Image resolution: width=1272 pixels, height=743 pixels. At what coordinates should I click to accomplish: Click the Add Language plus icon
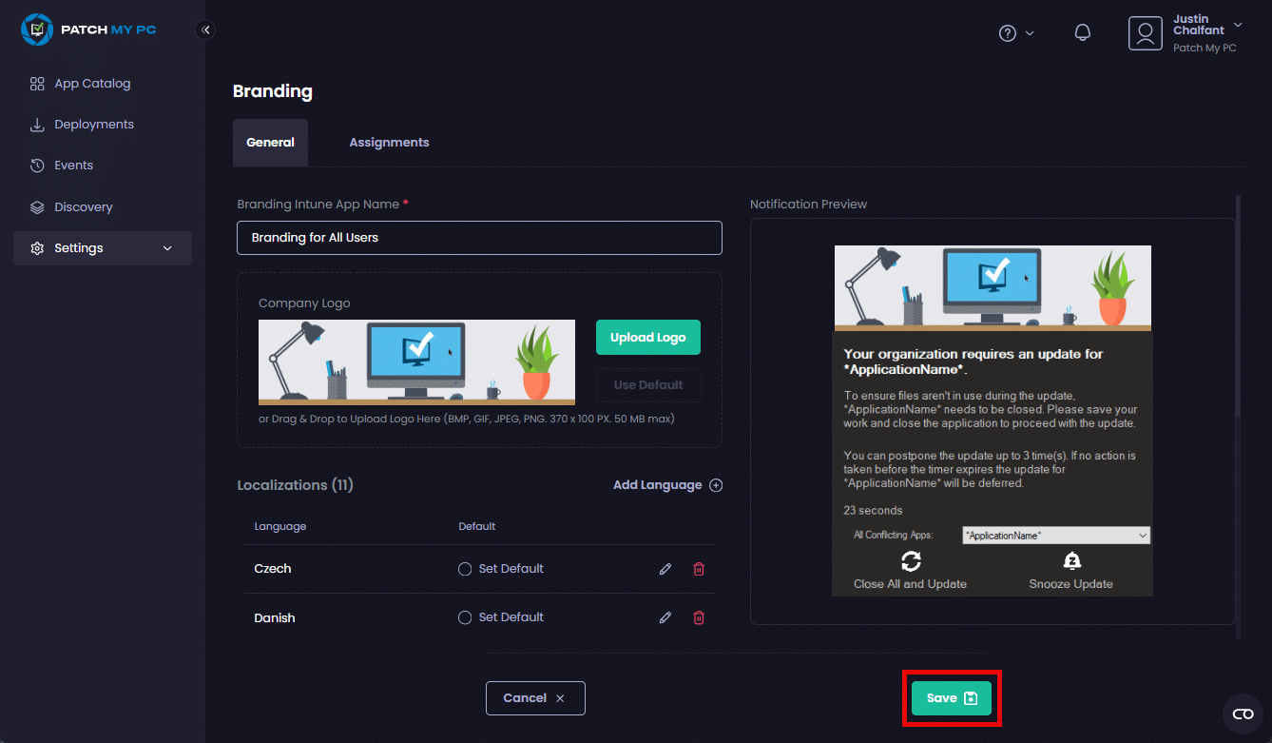(x=716, y=485)
